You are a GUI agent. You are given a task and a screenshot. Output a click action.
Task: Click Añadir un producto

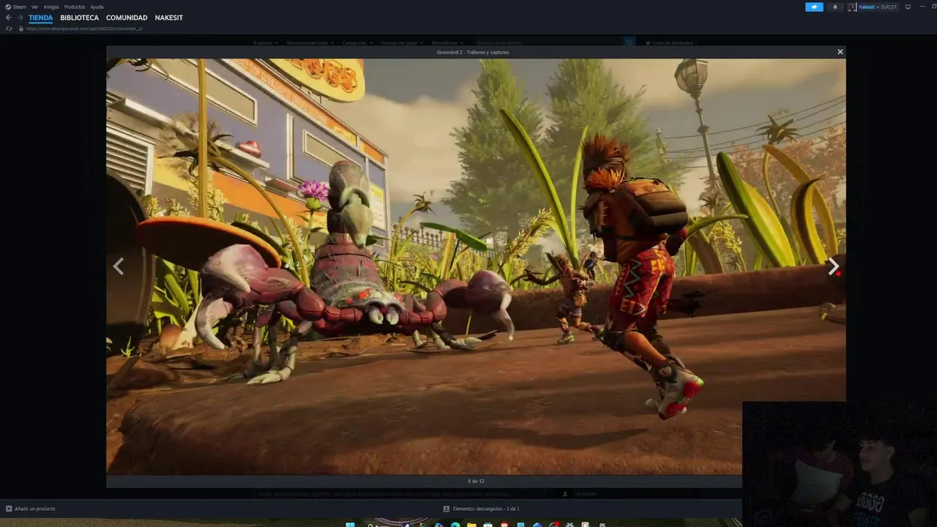(34, 509)
